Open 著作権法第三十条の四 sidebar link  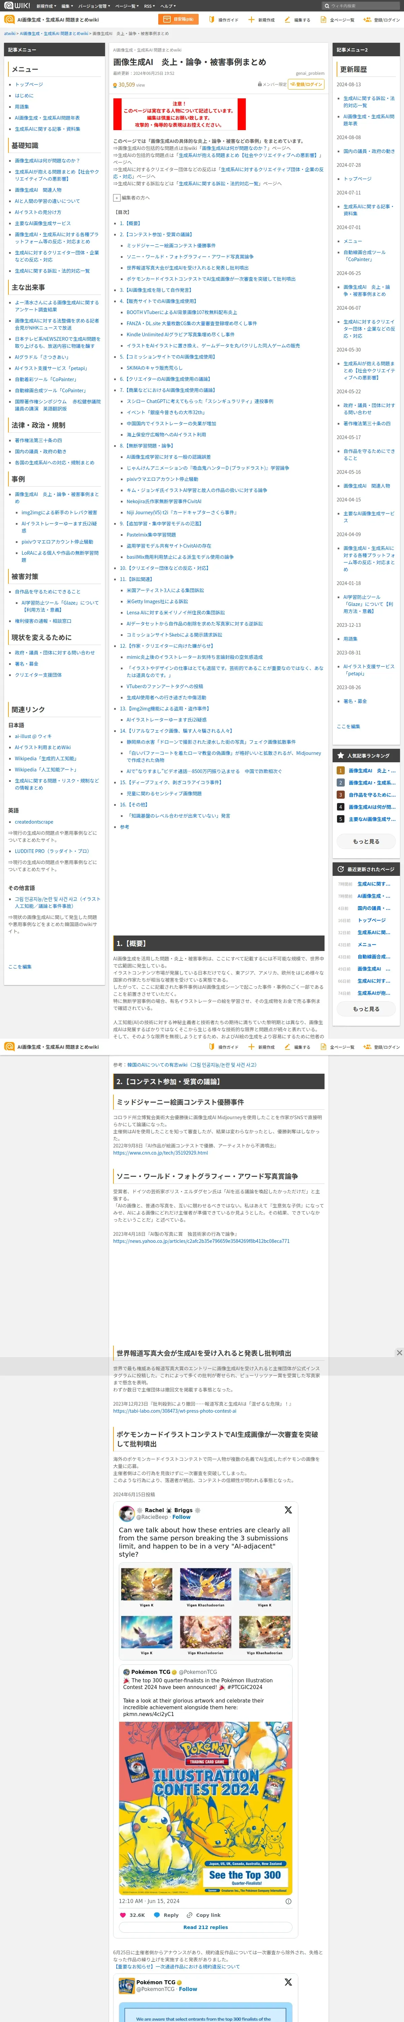click(38, 440)
